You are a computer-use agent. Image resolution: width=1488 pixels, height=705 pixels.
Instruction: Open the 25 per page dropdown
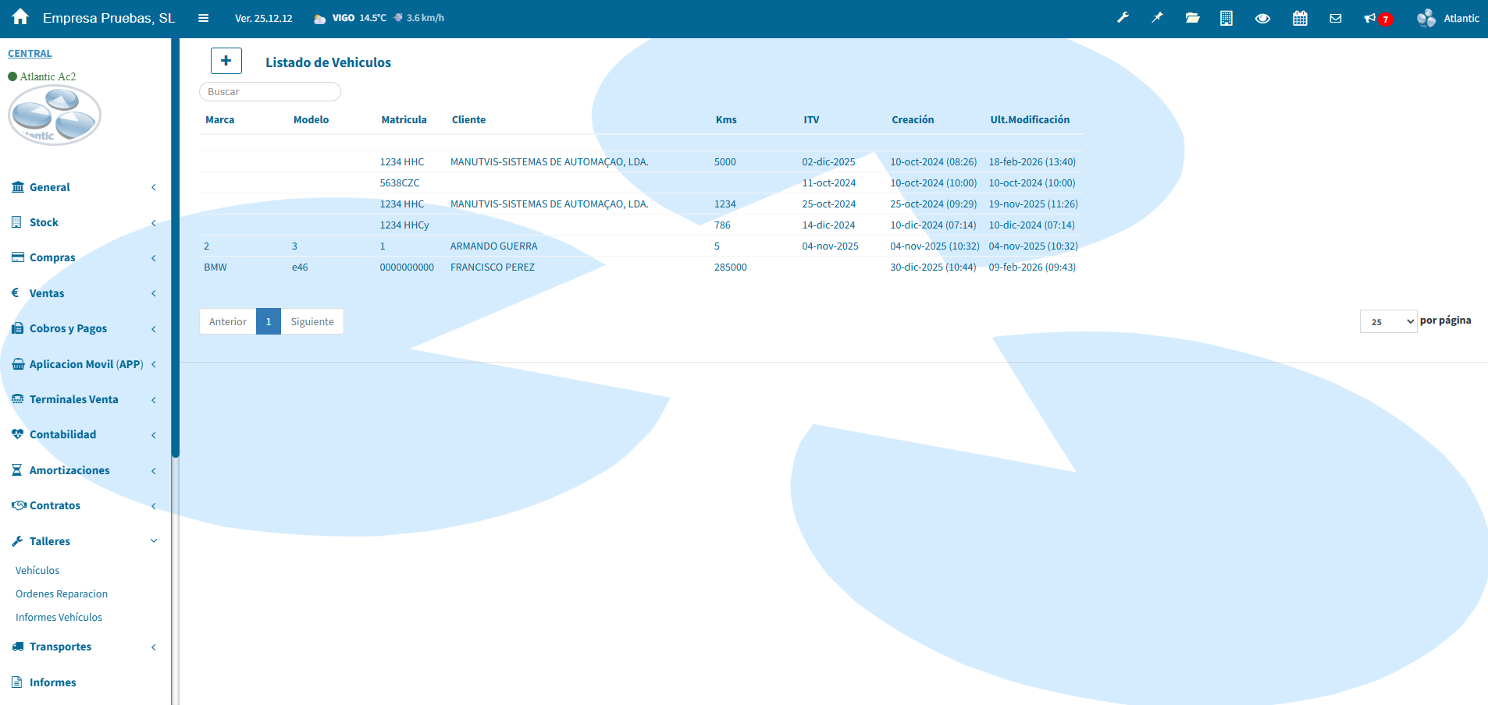tap(1388, 321)
